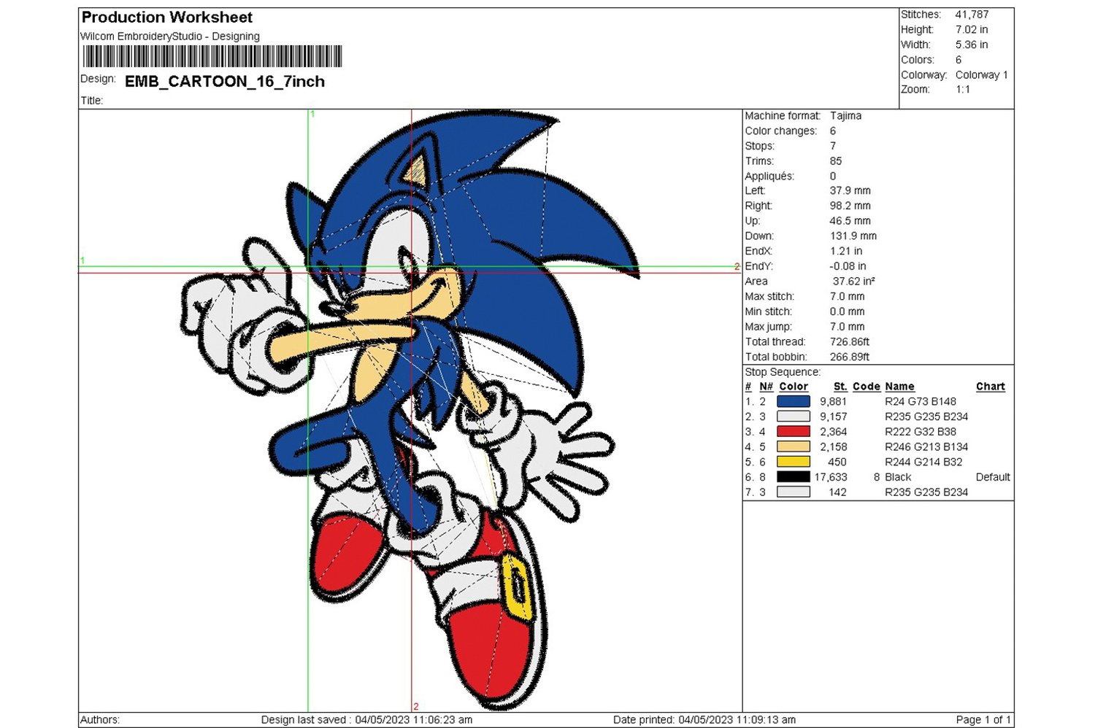Select the Trims value "85"
The width and height of the screenshot is (1095, 728).
click(x=836, y=161)
